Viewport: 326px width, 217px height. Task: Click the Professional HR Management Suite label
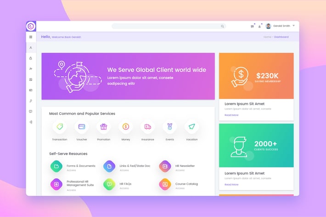80,184
